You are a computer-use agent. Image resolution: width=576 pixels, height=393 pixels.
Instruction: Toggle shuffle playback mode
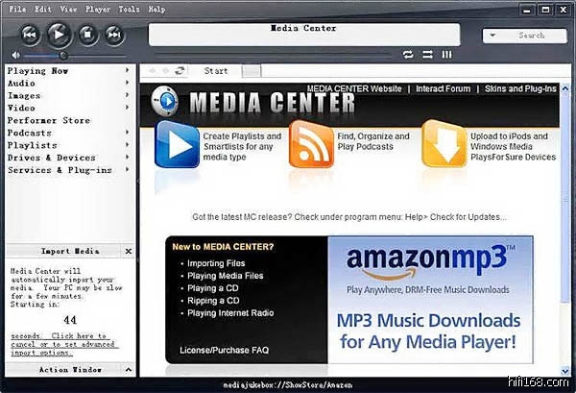click(427, 55)
